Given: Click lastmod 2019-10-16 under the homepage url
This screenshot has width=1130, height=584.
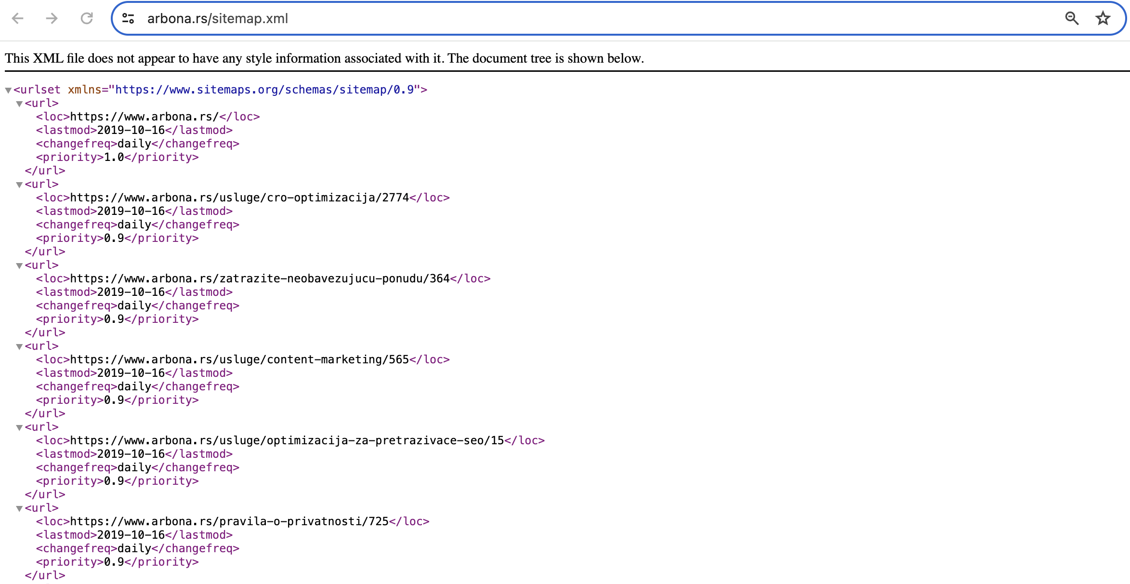Looking at the screenshot, I should 134,130.
